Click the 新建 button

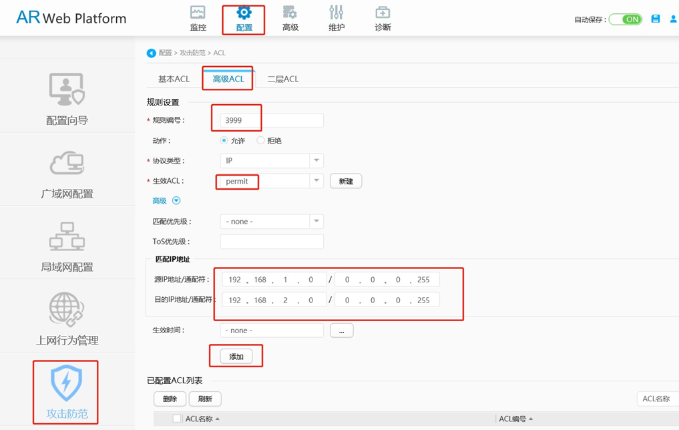[x=346, y=181]
